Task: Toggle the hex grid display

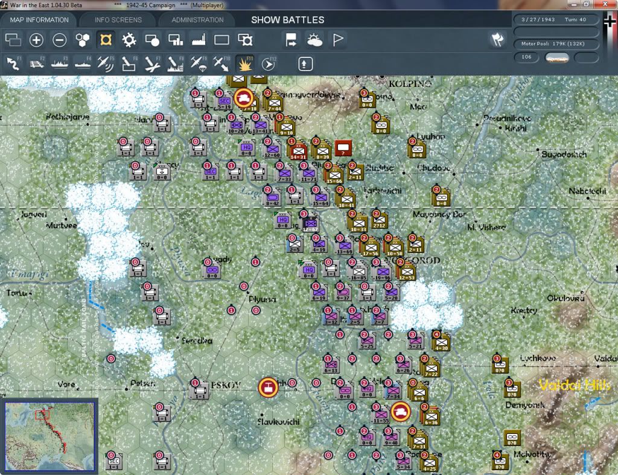Action: point(82,40)
